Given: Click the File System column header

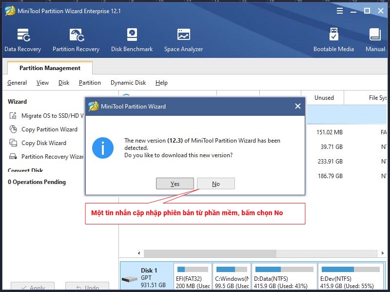Looking at the screenshot, I should tap(366, 98).
